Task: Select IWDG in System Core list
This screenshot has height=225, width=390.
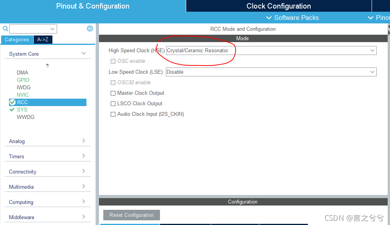Action: tap(23, 88)
